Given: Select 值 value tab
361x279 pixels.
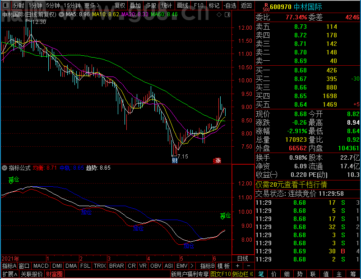Looking at the screenshot, I should [326, 274].
